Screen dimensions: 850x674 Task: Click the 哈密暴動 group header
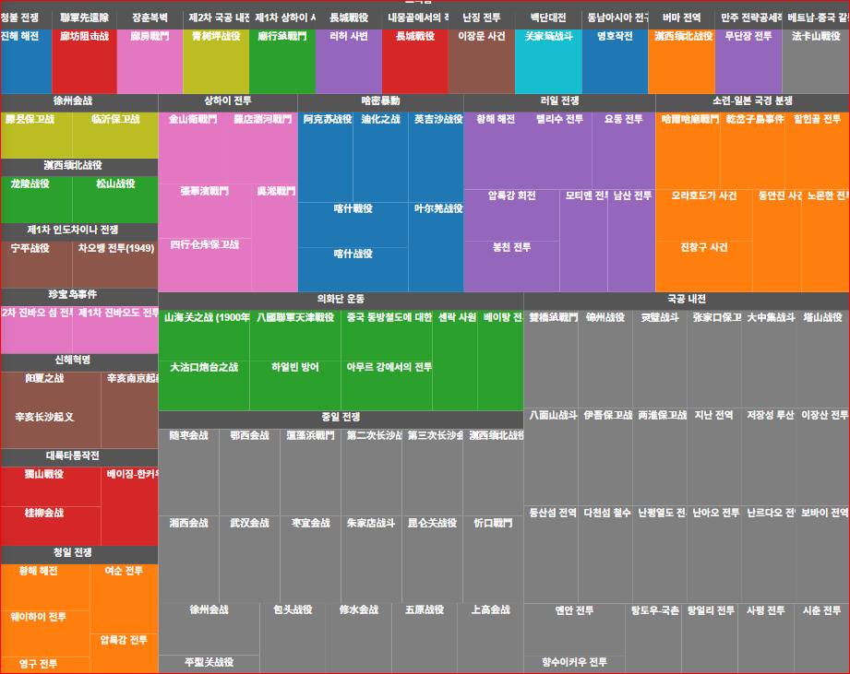pyautogui.click(x=380, y=101)
